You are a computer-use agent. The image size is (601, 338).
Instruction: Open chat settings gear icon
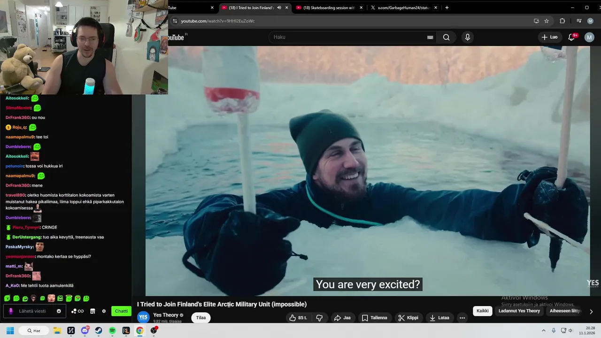(104, 311)
